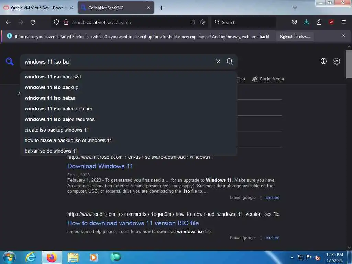The height and width of the screenshot is (264, 352).
Task: Open File Explorer from the taskbar
Action: tap(73, 257)
